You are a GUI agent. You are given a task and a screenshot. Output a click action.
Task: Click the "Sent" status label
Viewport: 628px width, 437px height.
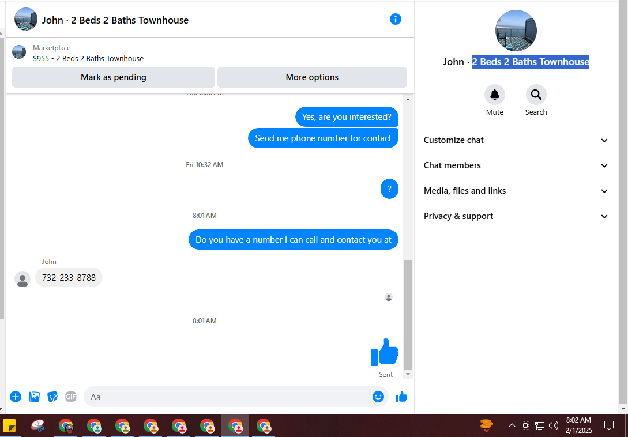click(386, 375)
